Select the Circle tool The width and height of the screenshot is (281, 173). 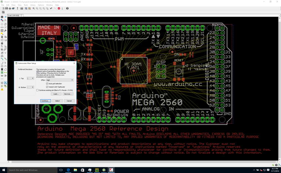[2, 66]
